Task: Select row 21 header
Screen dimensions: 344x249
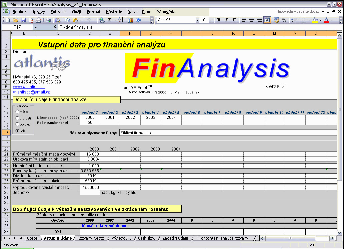Action: (x=6, y=154)
